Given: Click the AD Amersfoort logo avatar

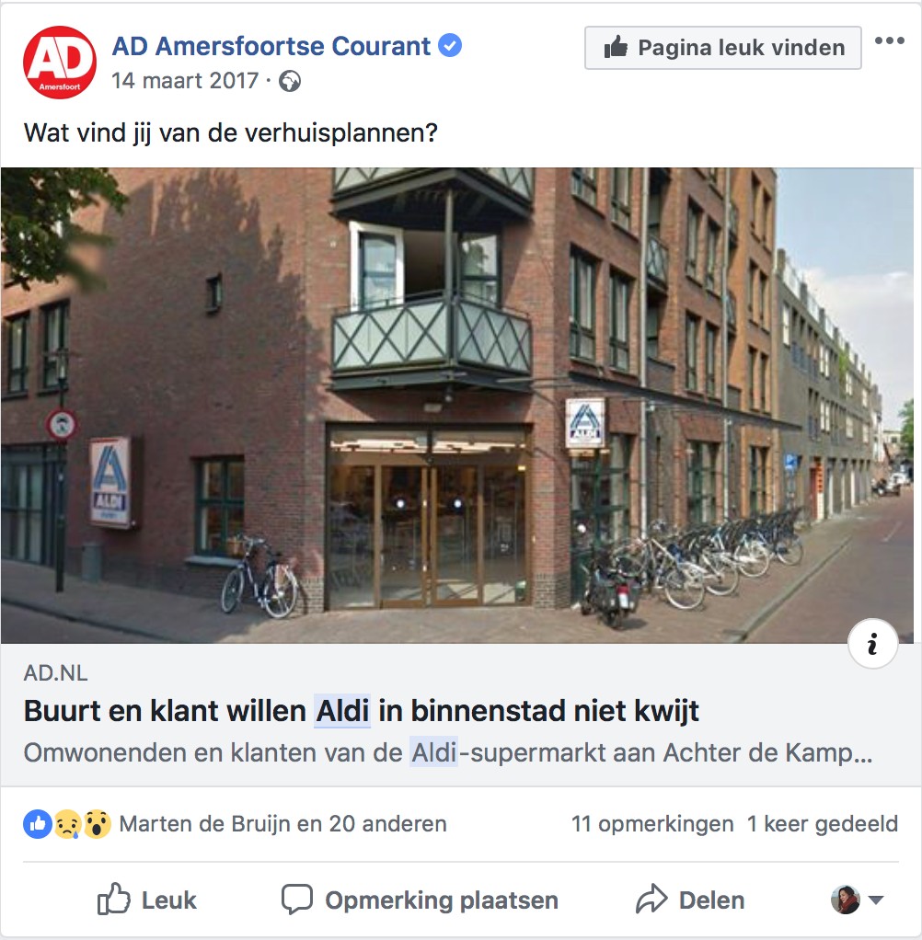Looking at the screenshot, I should (60, 62).
